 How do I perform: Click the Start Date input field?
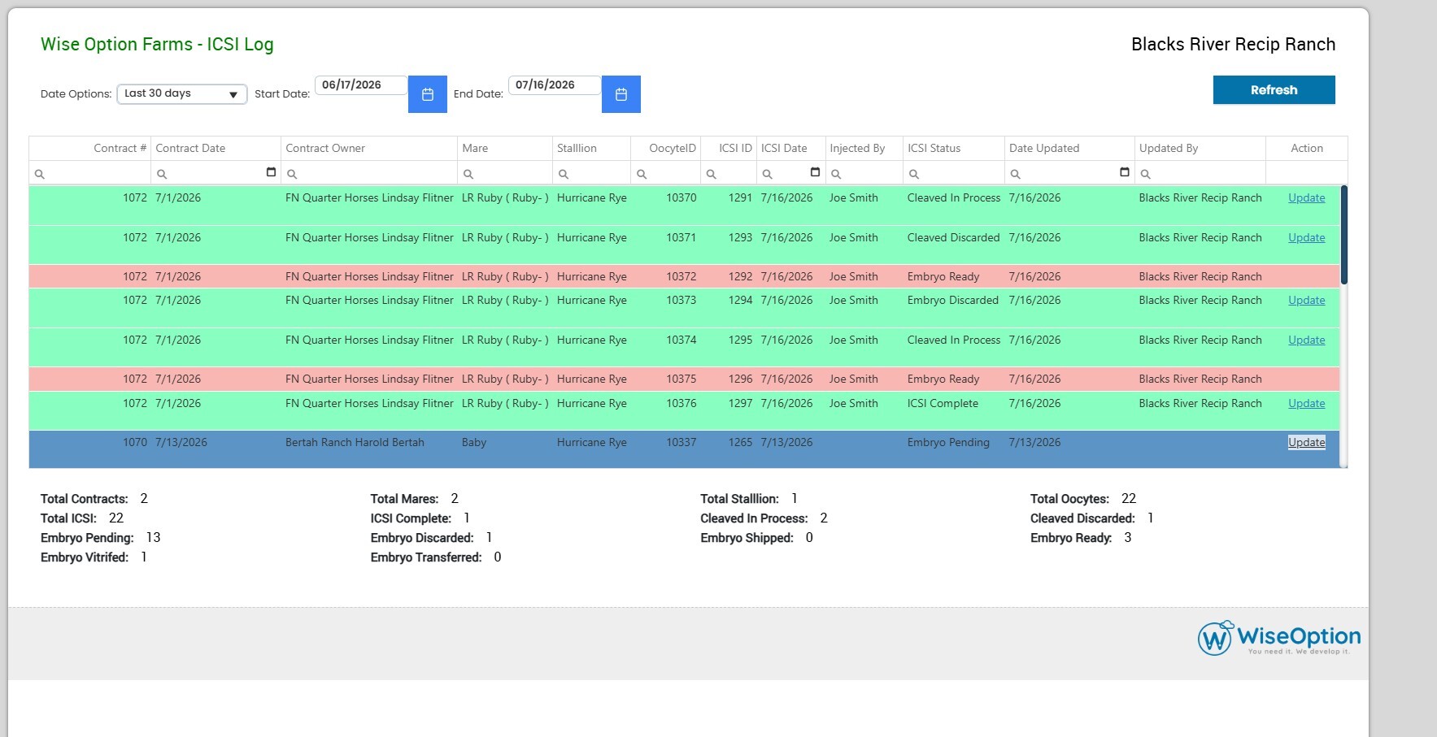[361, 85]
